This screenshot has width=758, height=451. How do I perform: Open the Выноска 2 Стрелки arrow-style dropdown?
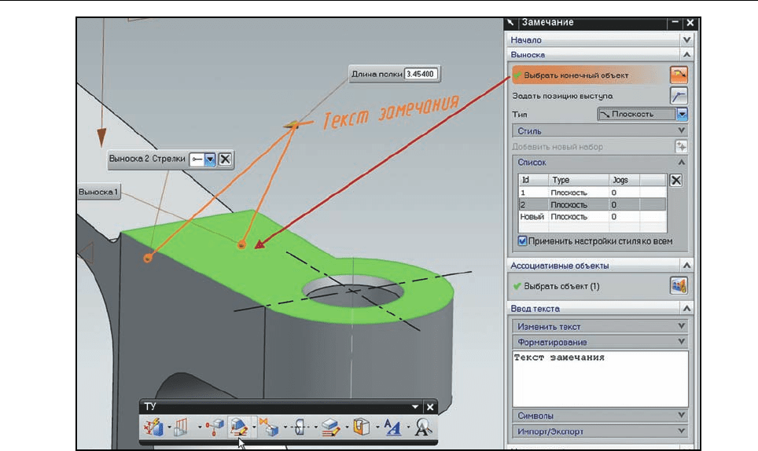[209, 159]
